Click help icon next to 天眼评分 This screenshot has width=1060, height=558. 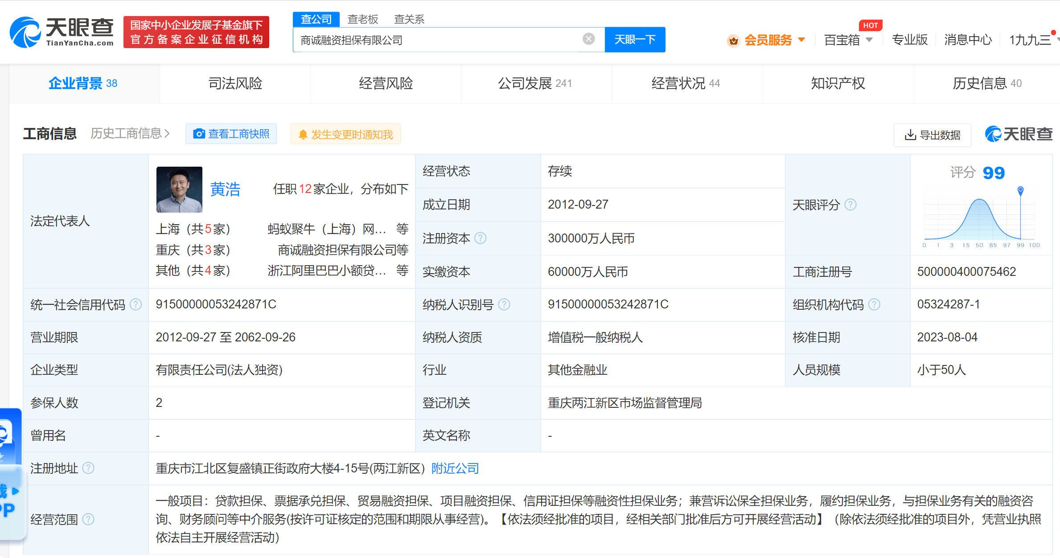(x=850, y=205)
